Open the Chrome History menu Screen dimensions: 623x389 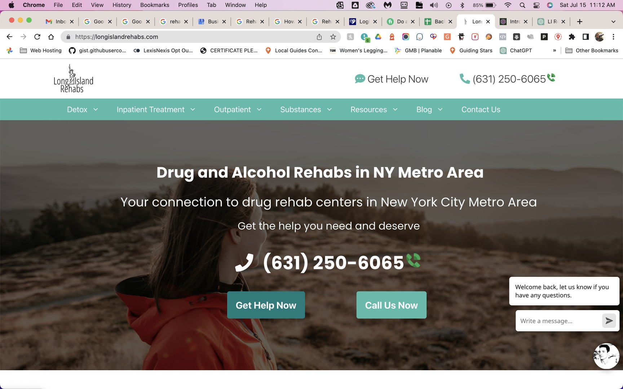coord(122,5)
